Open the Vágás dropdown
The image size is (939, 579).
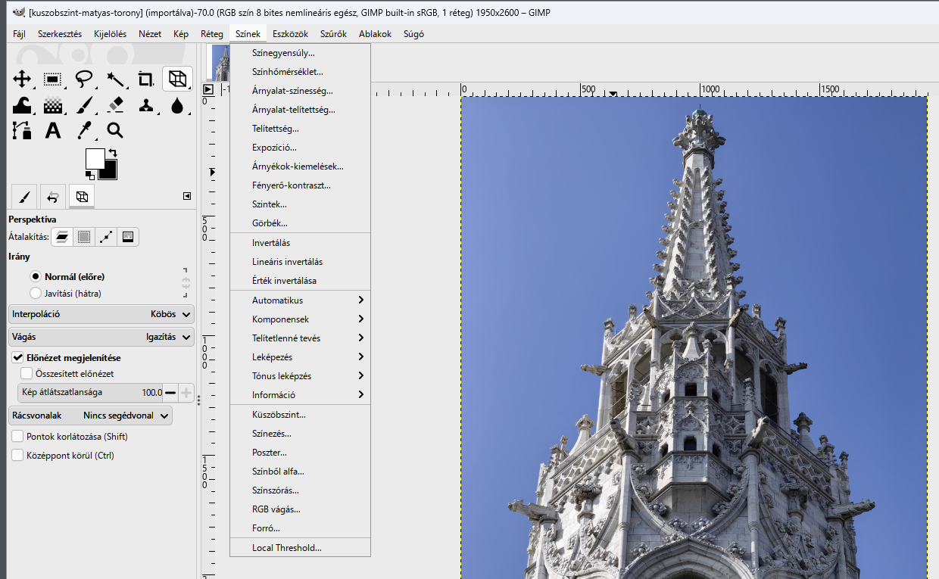click(x=101, y=336)
